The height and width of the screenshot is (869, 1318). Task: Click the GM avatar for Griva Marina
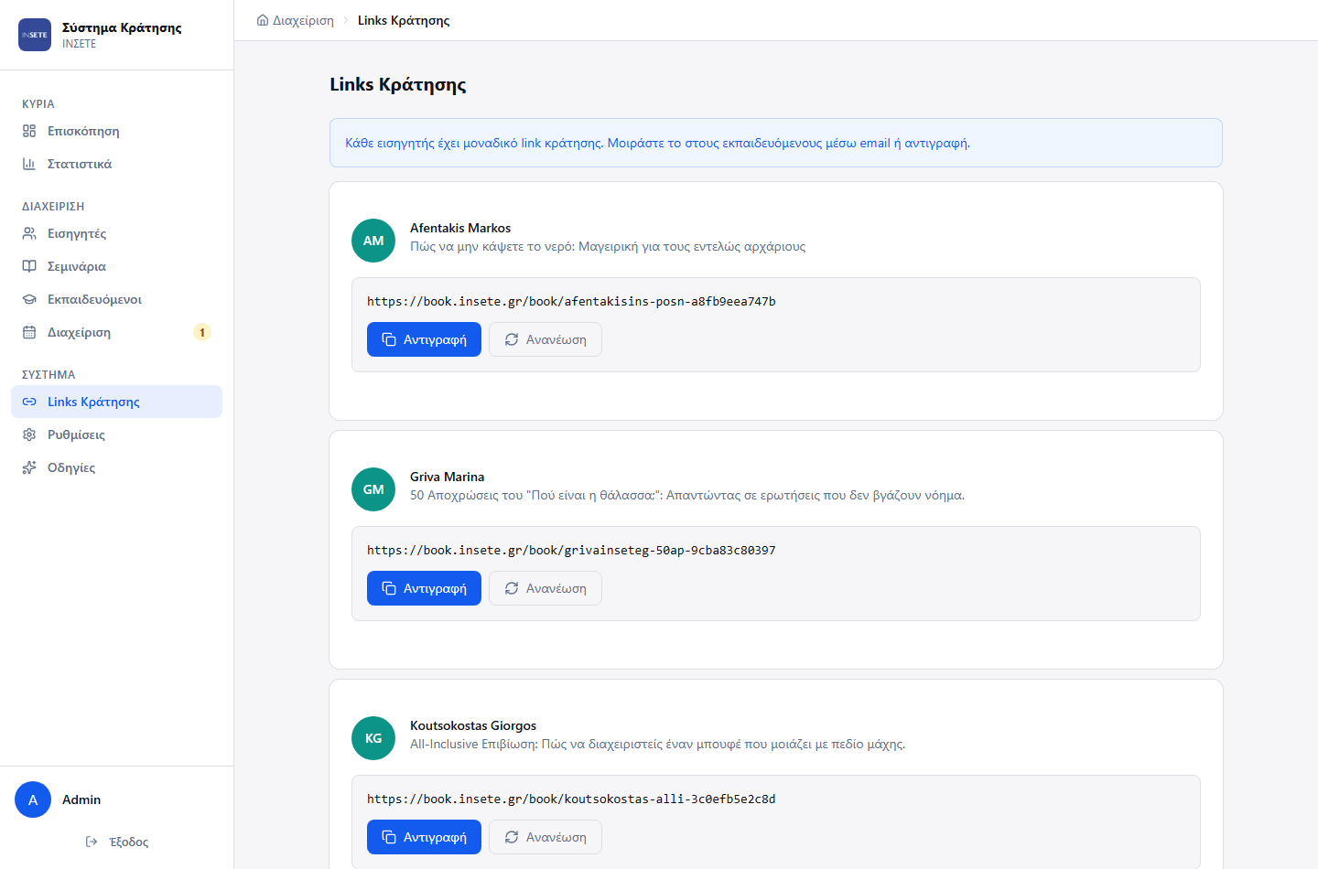point(373,489)
